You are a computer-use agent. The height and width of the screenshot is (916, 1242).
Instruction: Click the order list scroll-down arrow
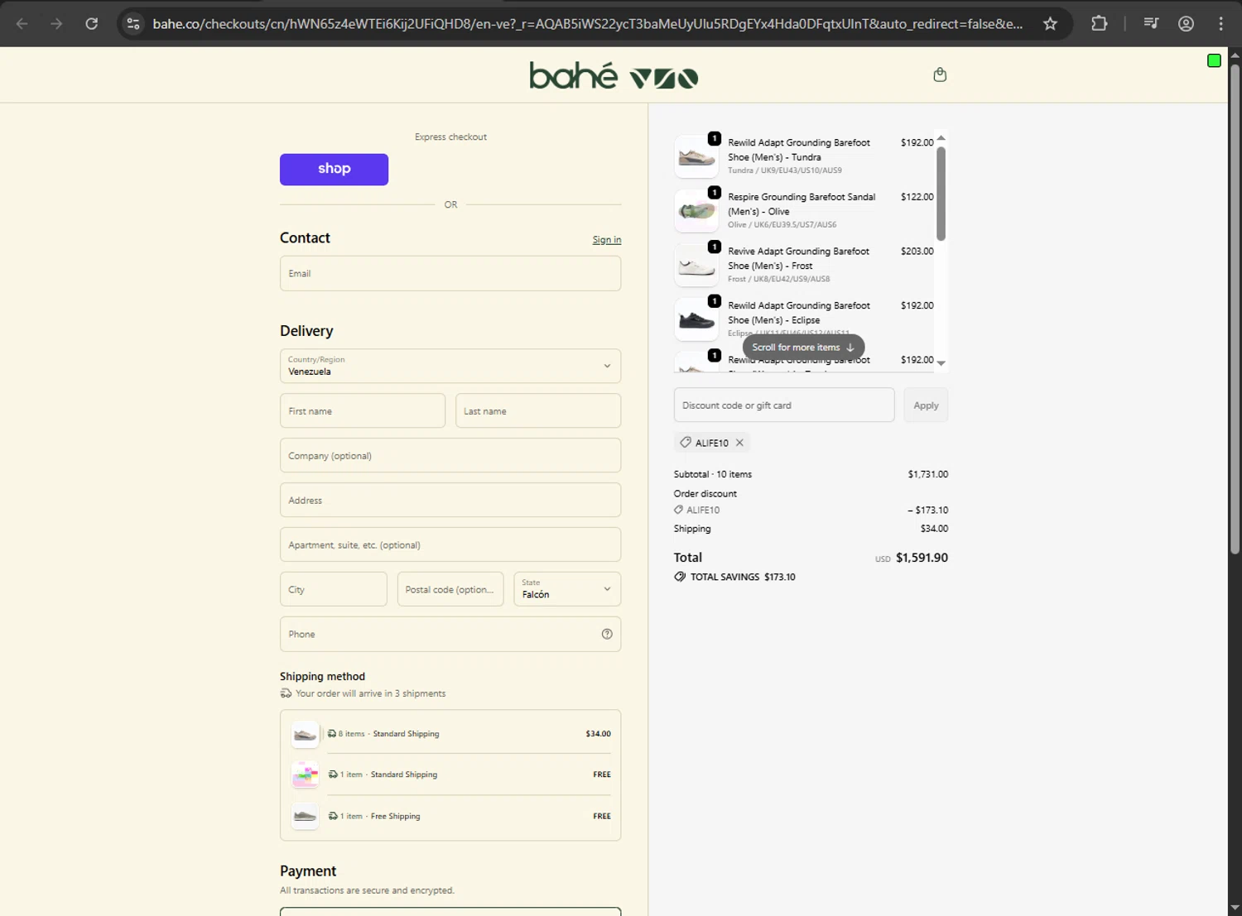[941, 363]
